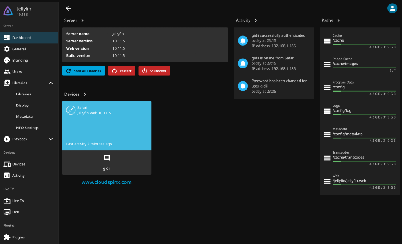The width and height of the screenshot is (402, 244).
Task: Click the Jellyfin logo in the sidebar
Action: 7,11
